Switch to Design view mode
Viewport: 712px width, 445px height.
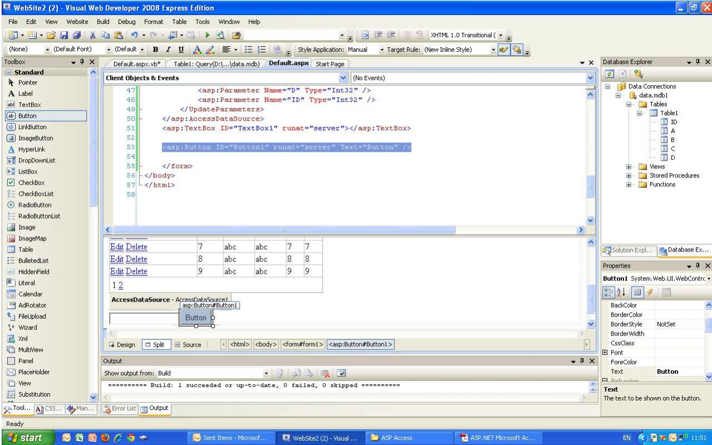point(122,344)
